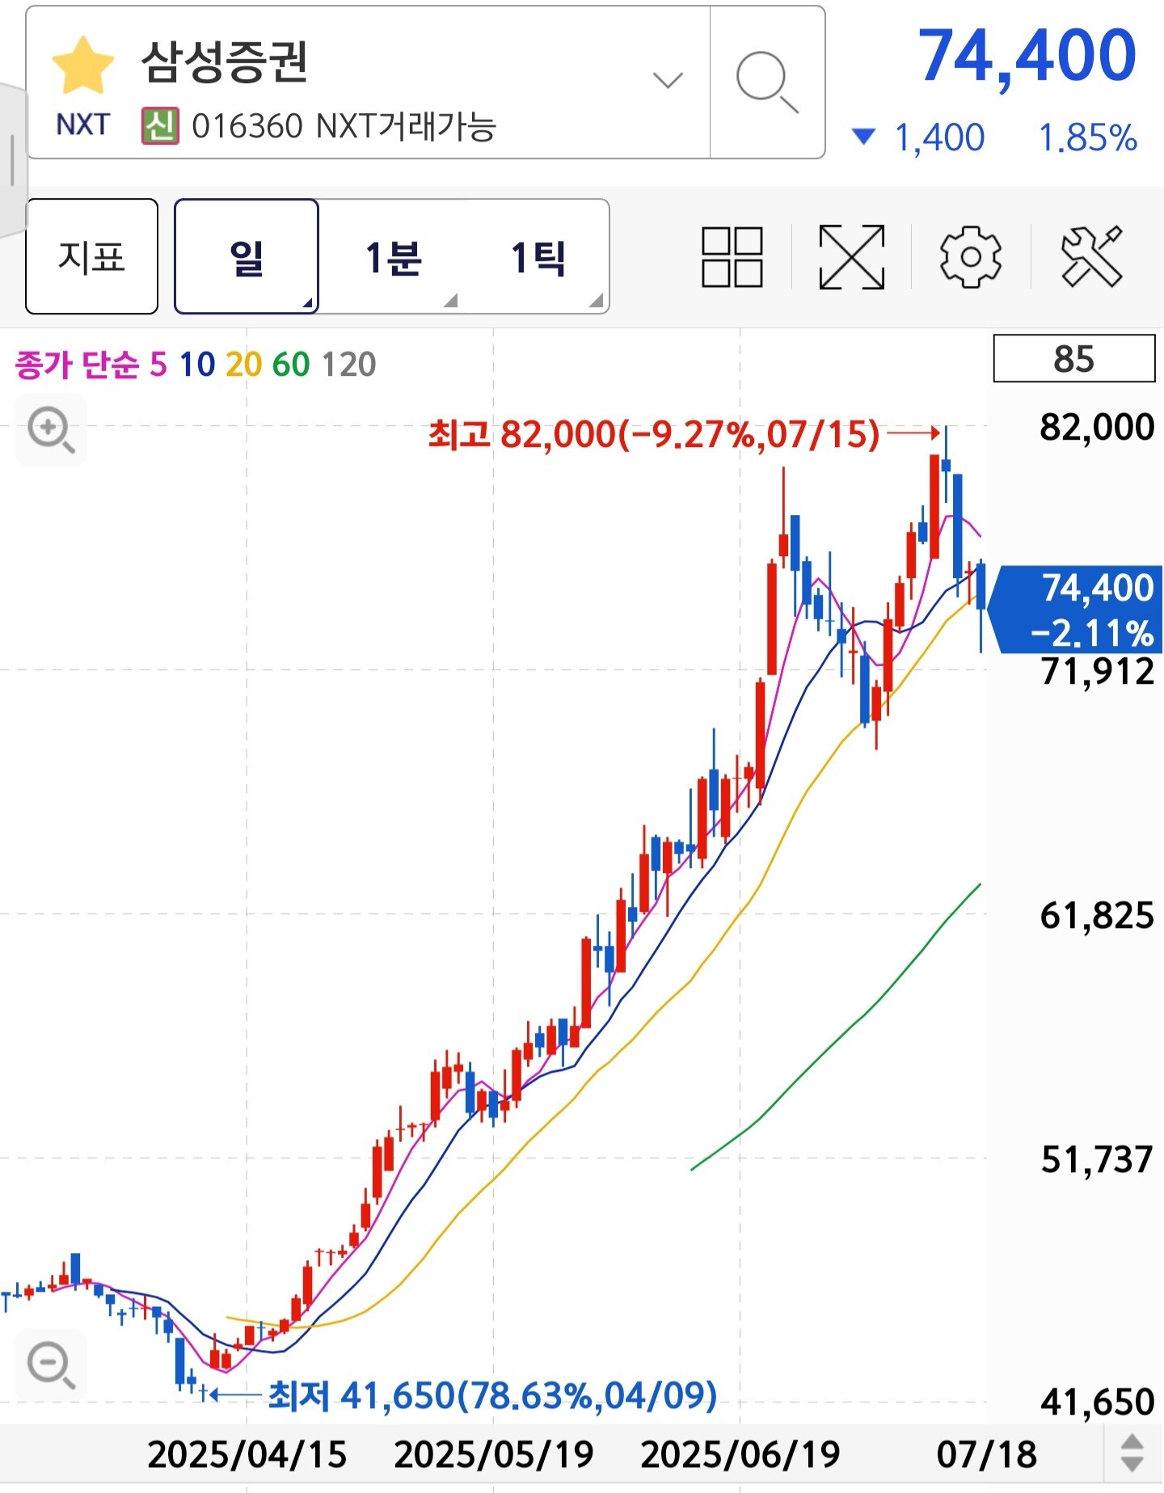This screenshot has height=1493, width=1164.
Task: Tap the 1,400 price change value
Action: pyautogui.click(x=939, y=137)
